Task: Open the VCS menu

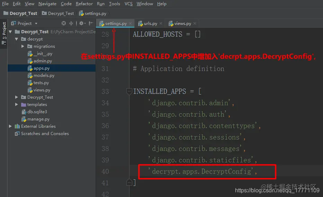Action: click(x=128, y=4)
